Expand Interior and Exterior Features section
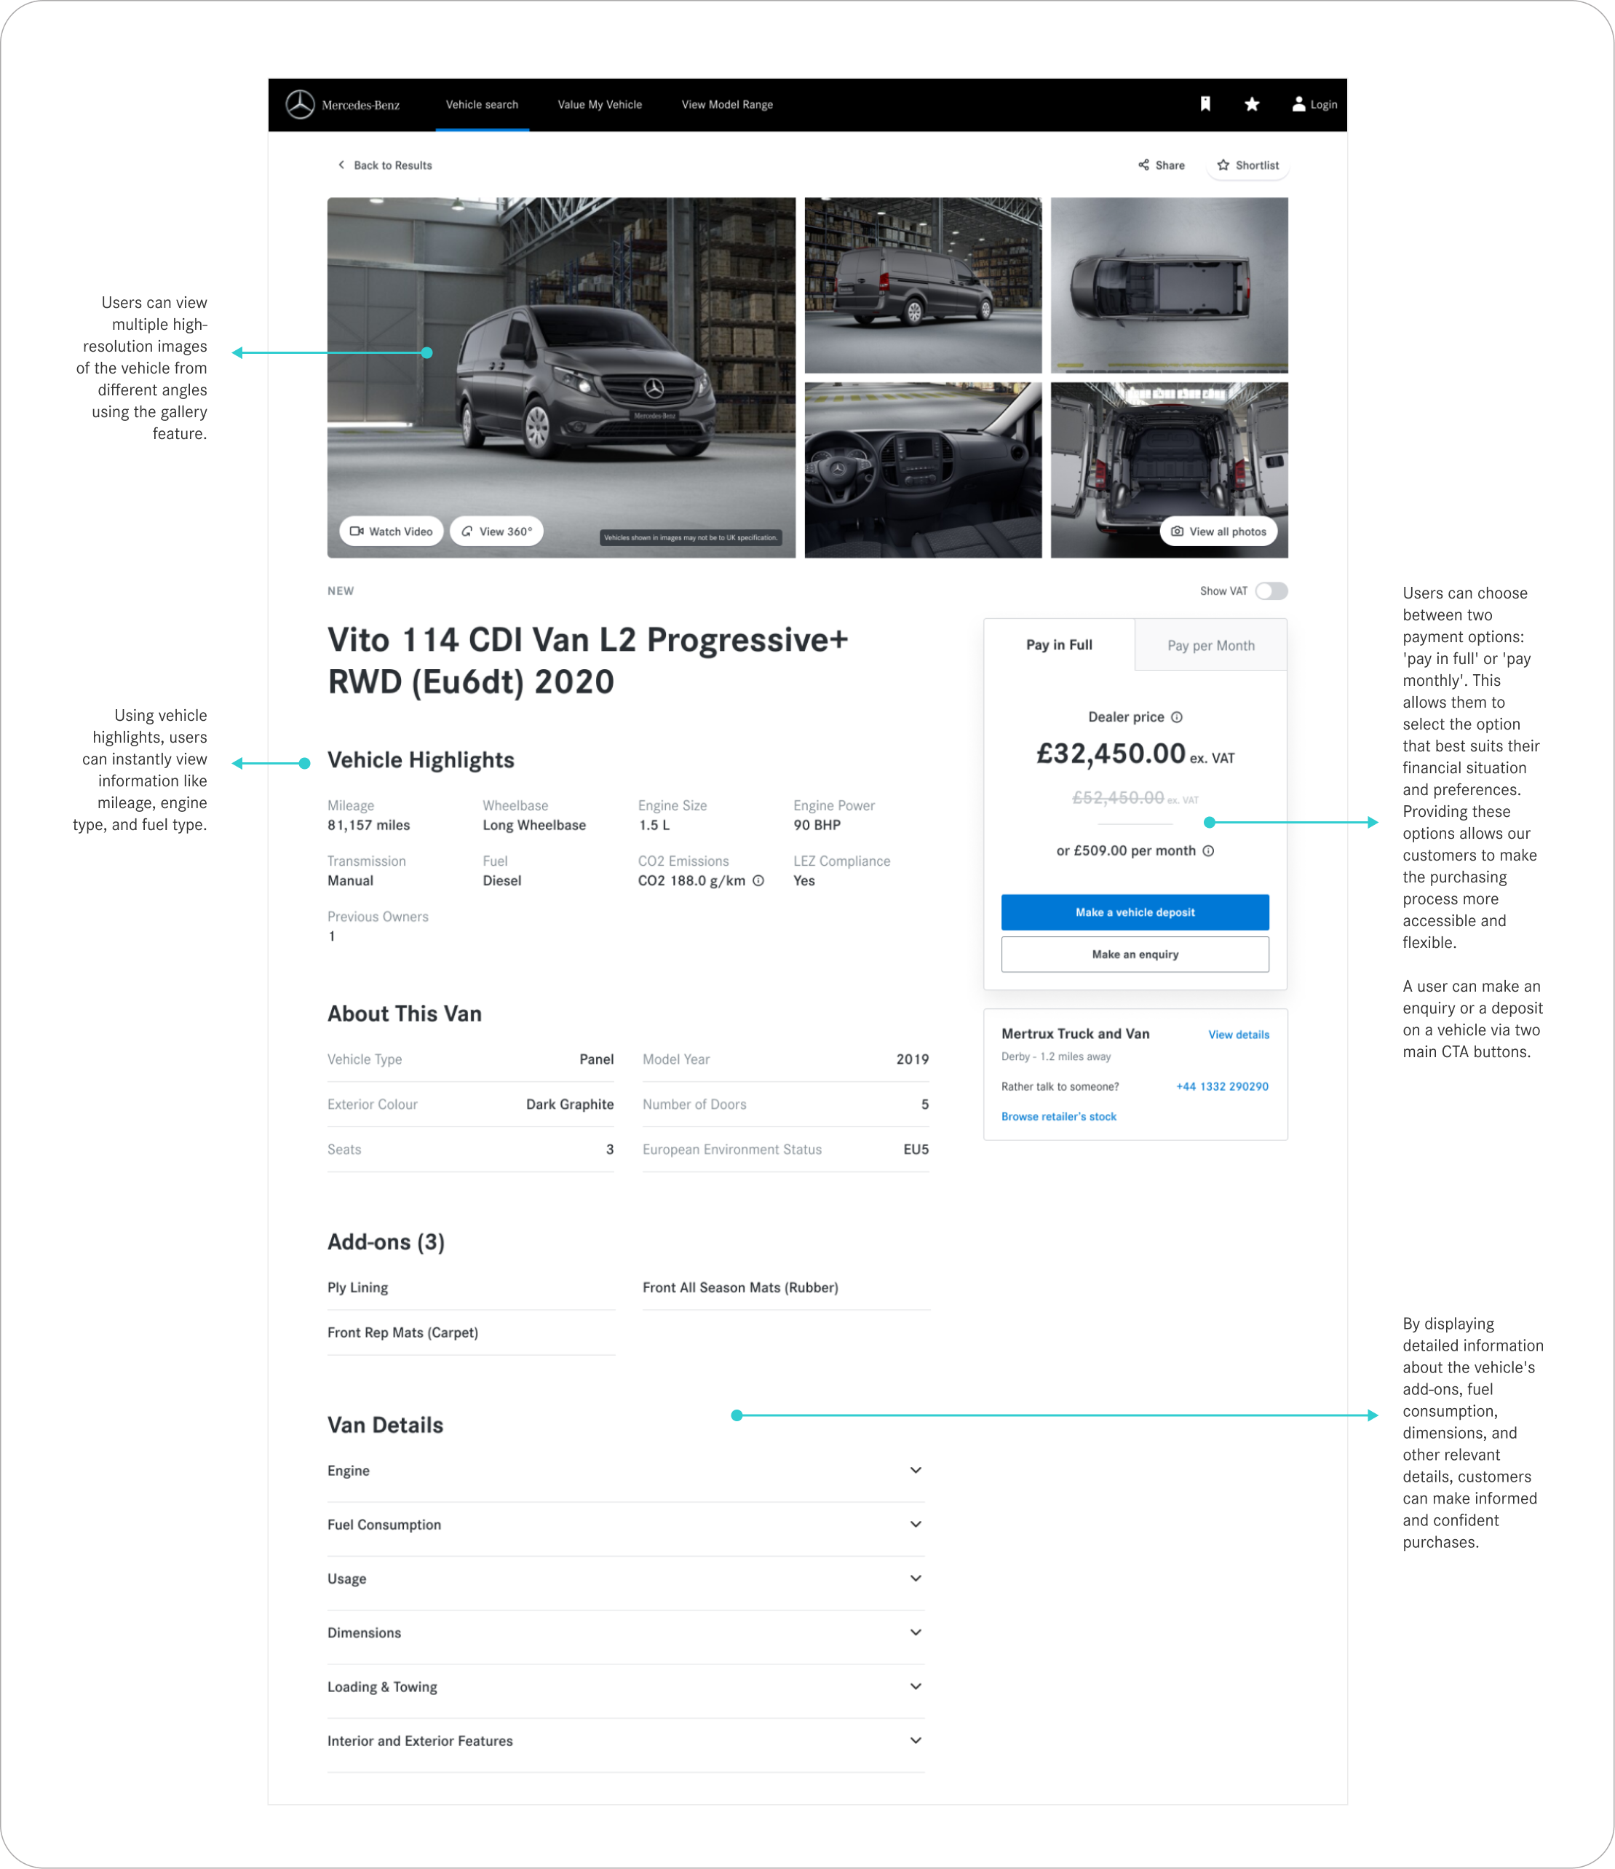Image resolution: width=1615 pixels, height=1869 pixels. tap(626, 1741)
